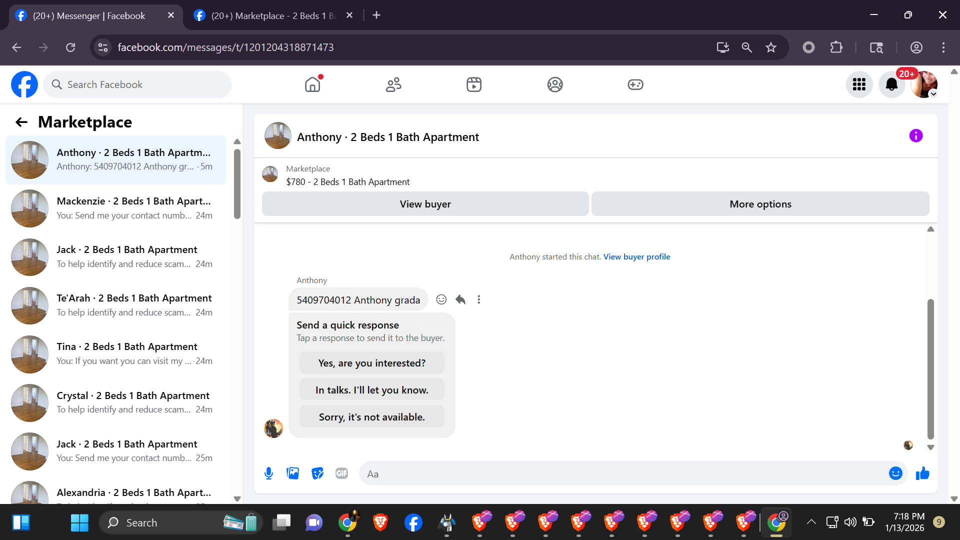Screen dimensions: 960x540
Task: Open the notifications bell
Action: point(891,84)
